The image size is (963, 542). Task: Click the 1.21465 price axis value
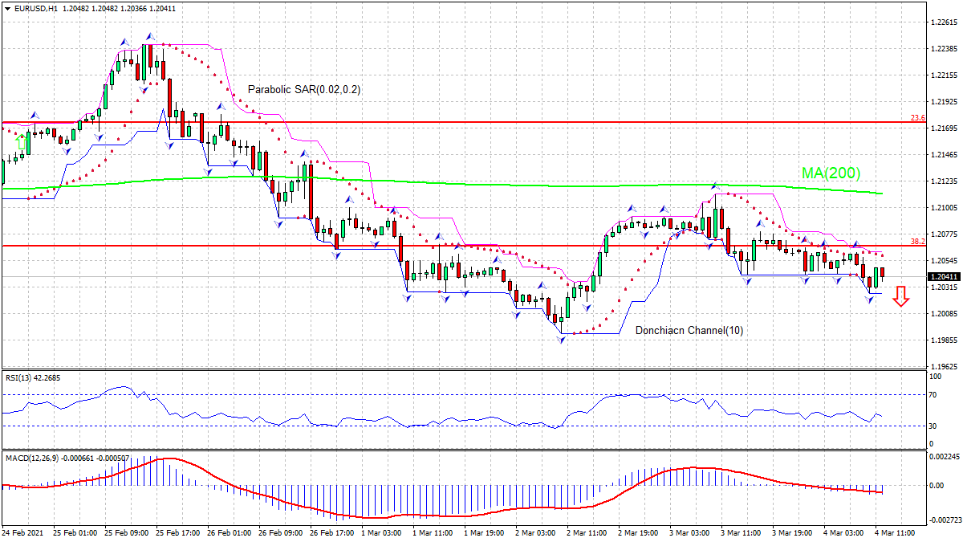click(943, 155)
